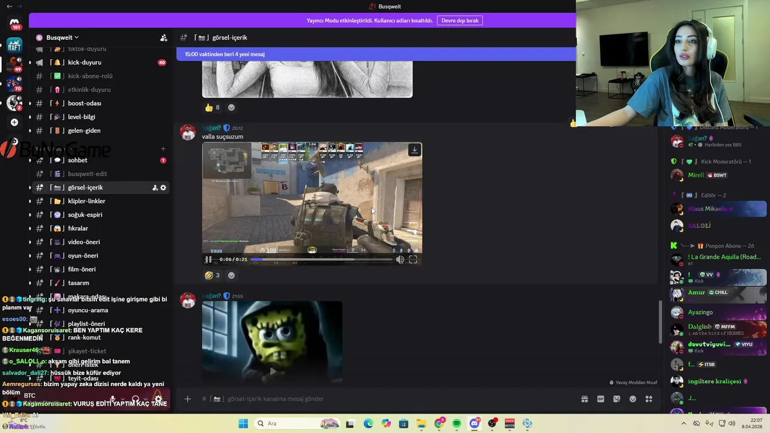Click the add a server plus icon
770x433 pixels.
coord(14,122)
